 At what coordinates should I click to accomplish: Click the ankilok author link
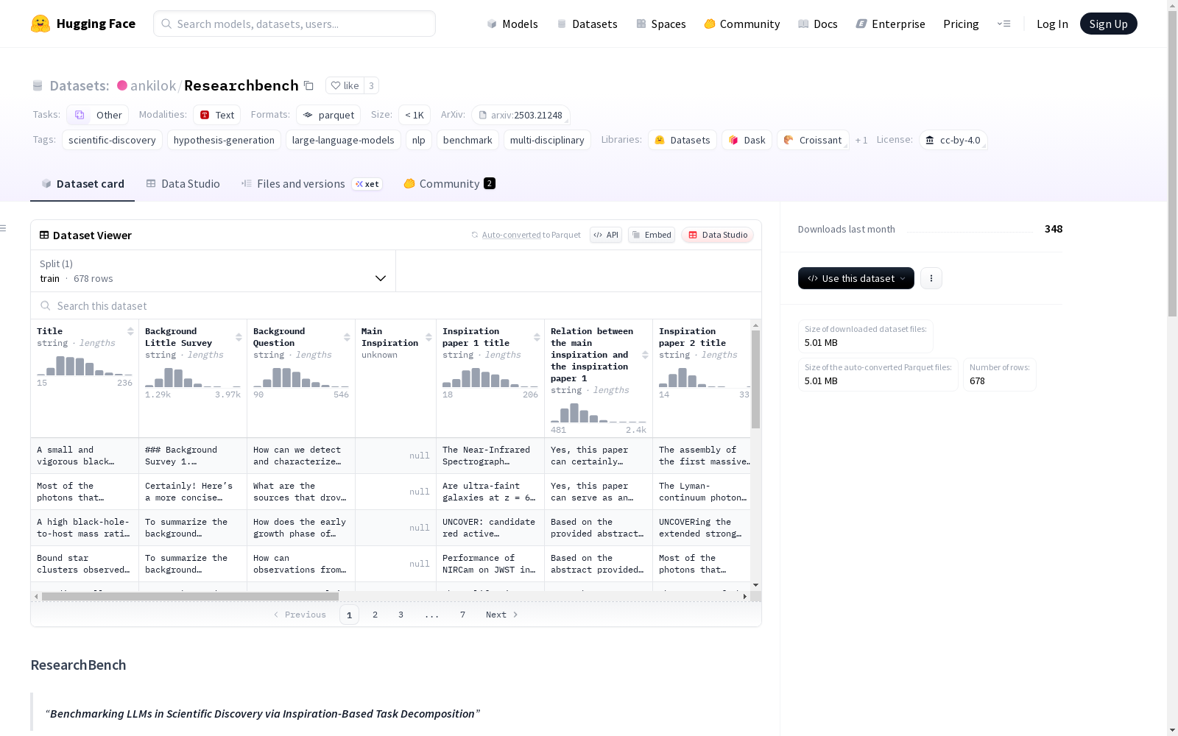(153, 85)
